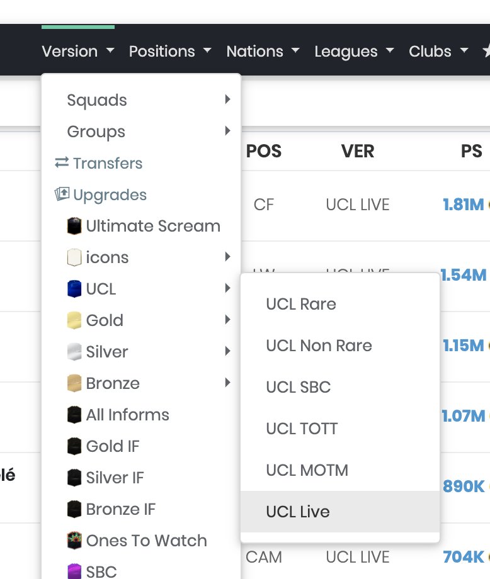This screenshot has height=579, width=490.
Task: Open the Version dropdown menu
Action: tap(78, 52)
